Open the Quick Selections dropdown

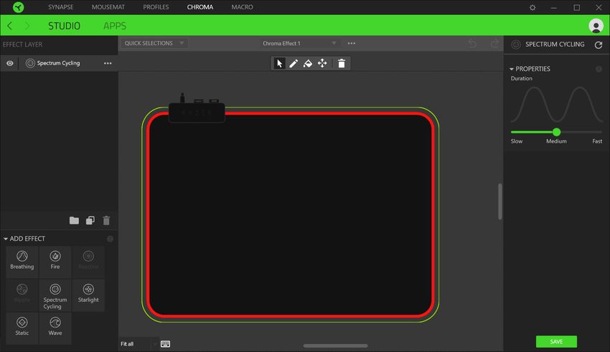click(x=154, y=43)
